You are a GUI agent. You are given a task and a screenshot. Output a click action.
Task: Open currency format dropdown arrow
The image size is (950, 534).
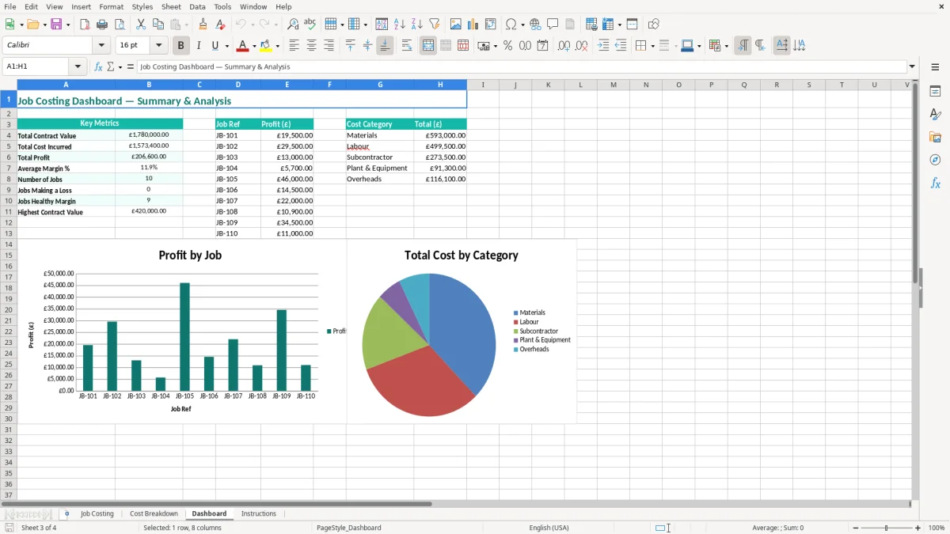click(x=495, y=46)
